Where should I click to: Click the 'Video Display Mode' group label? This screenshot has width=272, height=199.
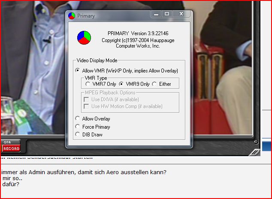97,60
